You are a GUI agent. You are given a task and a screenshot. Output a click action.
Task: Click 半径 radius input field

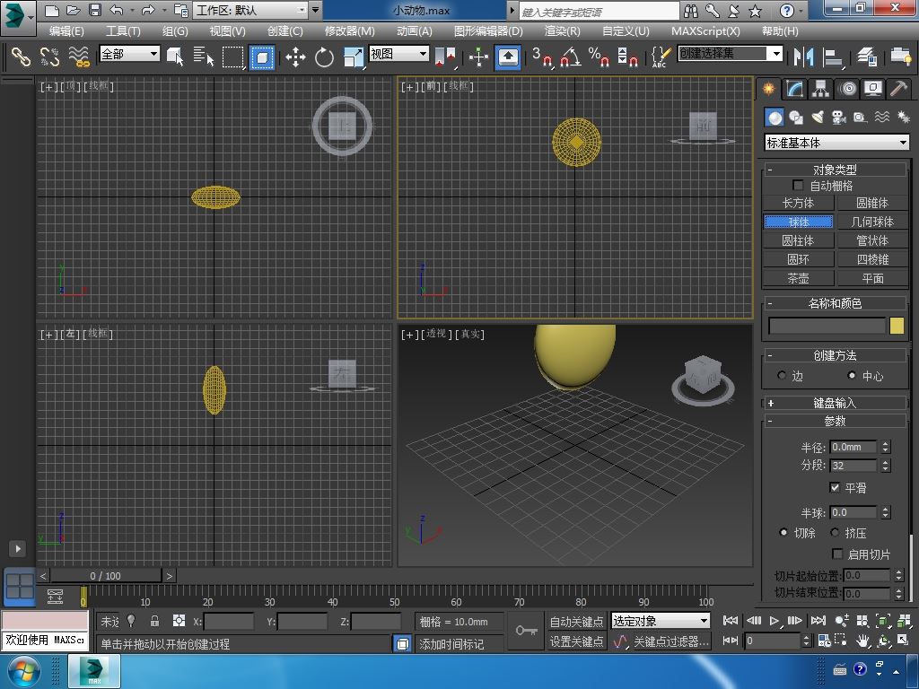point(853,447)
